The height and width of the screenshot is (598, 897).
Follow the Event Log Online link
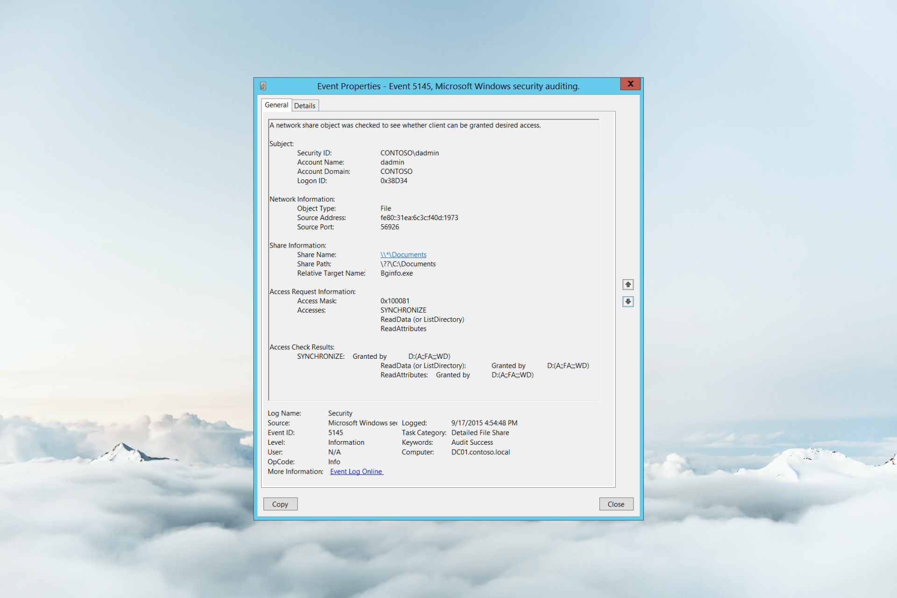(x=356, y=471)
